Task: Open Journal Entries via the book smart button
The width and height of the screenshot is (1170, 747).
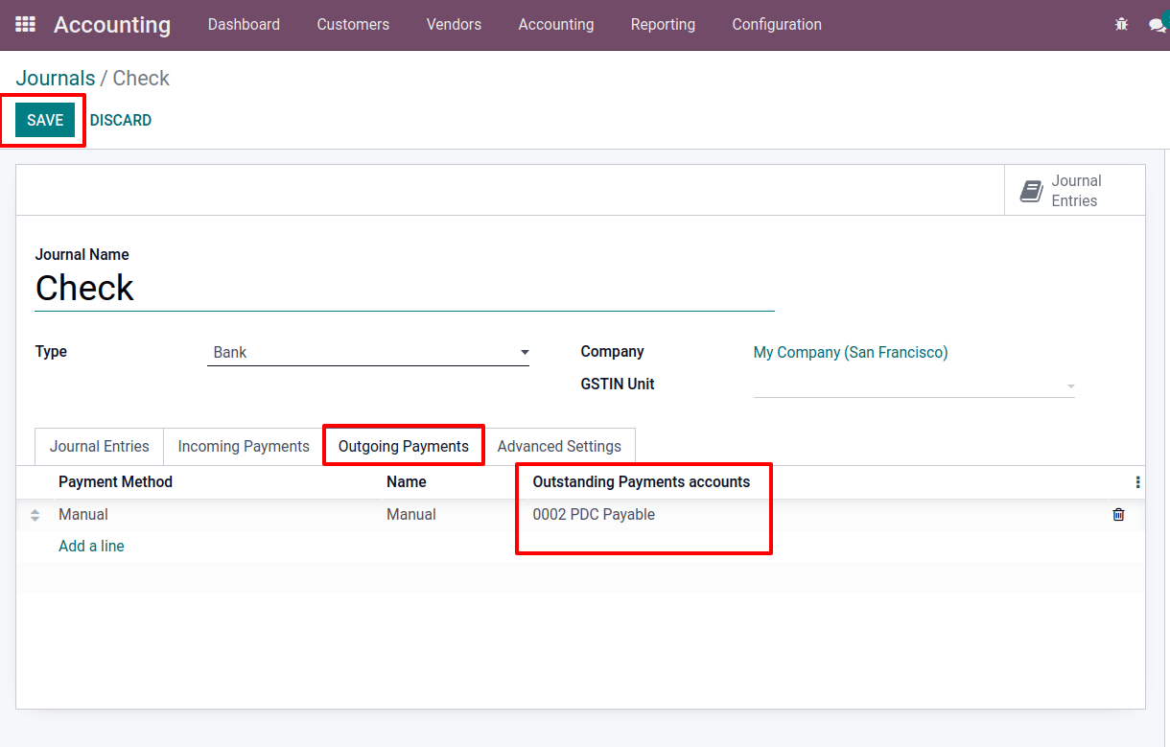Action: point(1074,189)
